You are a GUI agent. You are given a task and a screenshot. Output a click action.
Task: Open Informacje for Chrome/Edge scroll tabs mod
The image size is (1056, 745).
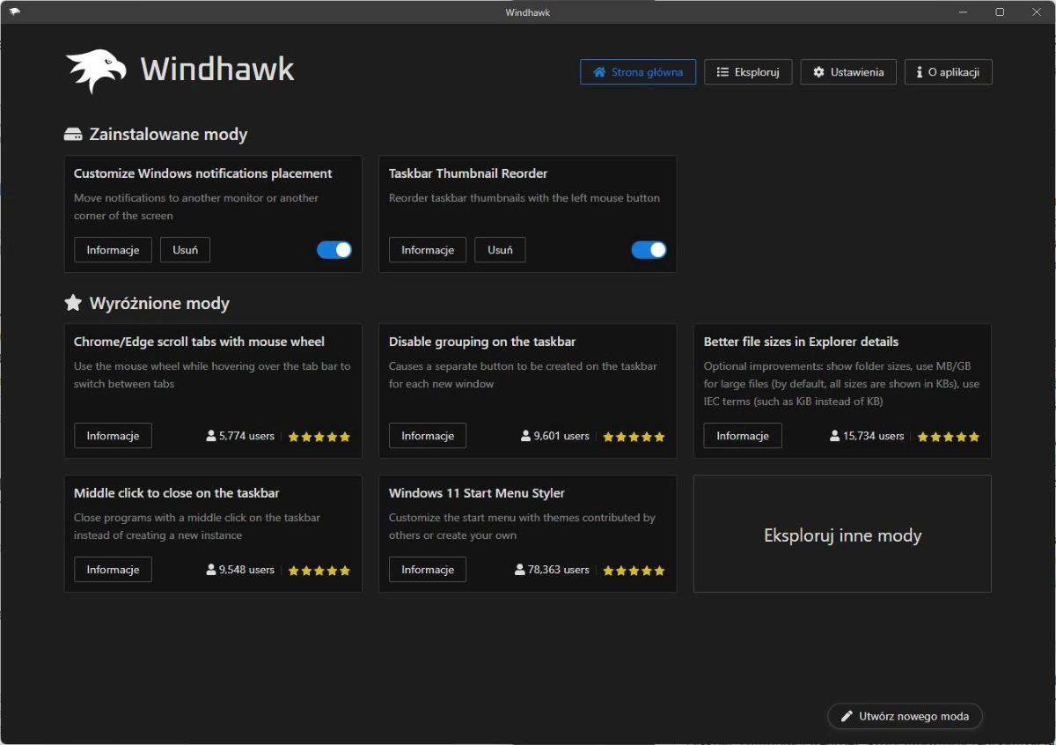[x=113, y=436]
